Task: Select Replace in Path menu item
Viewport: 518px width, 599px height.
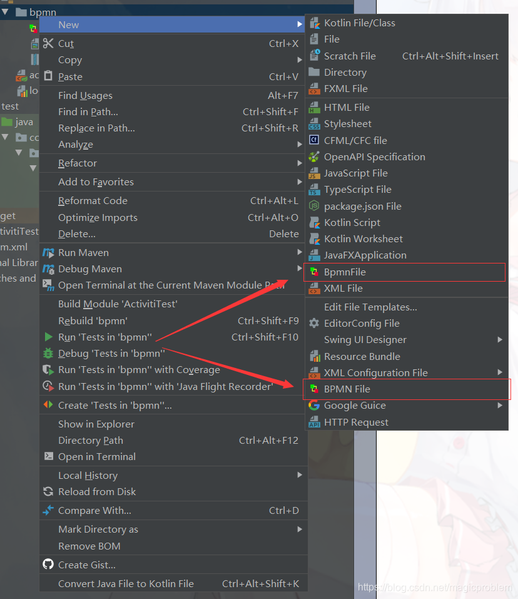Action: point(173,128)
